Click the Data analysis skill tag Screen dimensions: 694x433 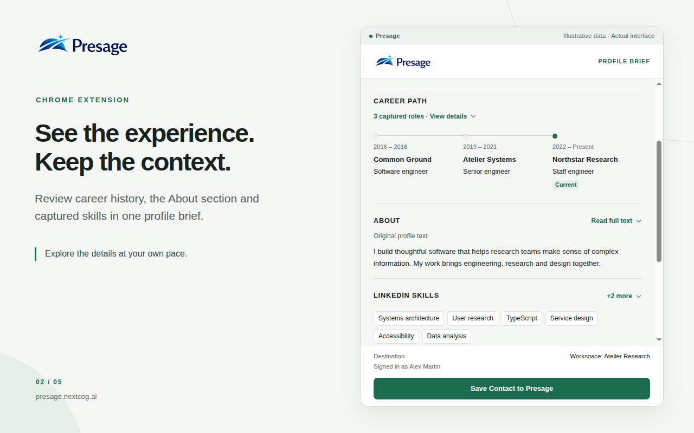(x=447, y=336)
